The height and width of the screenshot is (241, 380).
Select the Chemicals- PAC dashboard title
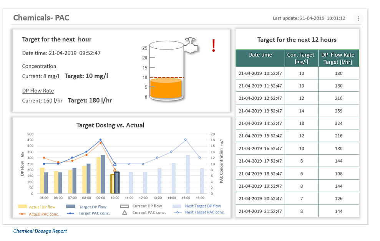coord(41,17)
